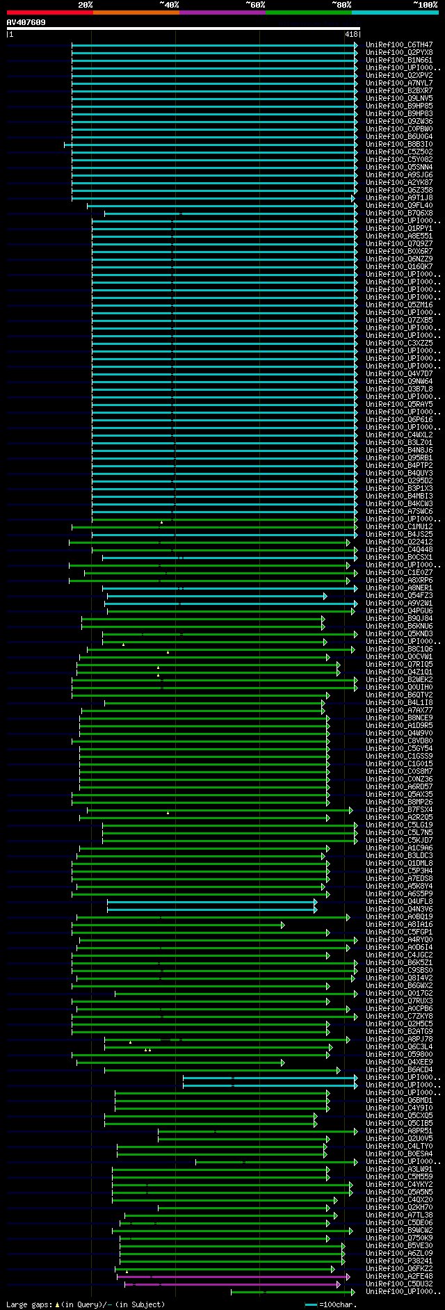Viewport: 445px width, 1310px height.
Task: Select label UniRef100_B4PTP2
Action: [x=399, y=465]
